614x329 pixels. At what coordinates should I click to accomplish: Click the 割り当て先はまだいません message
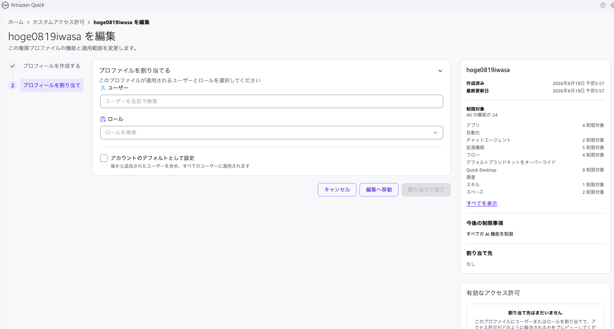click(535, 313)
